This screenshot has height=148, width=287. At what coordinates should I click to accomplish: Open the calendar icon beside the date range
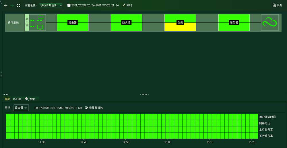69,5
